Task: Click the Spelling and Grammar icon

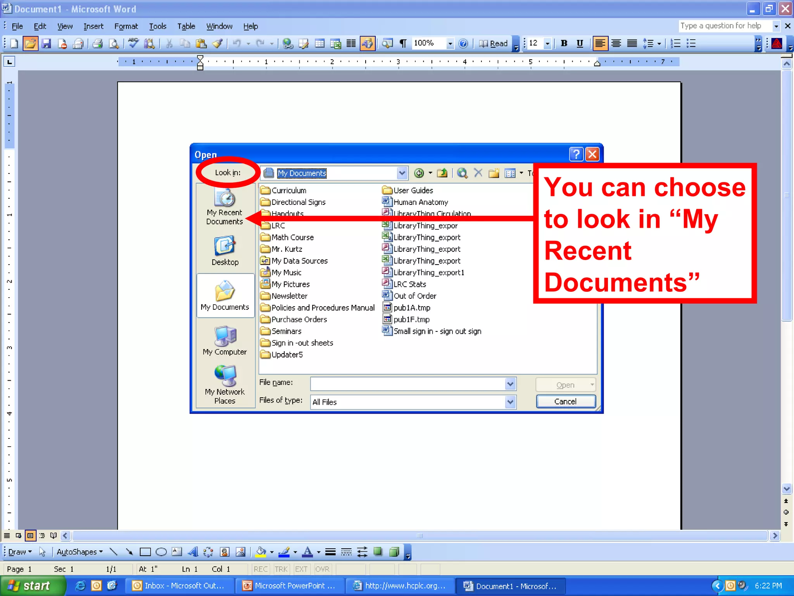Action: [x=133, y=43]
